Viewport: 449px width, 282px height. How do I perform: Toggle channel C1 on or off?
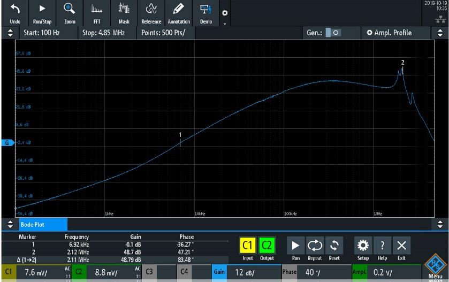click(x=248, y=247)
